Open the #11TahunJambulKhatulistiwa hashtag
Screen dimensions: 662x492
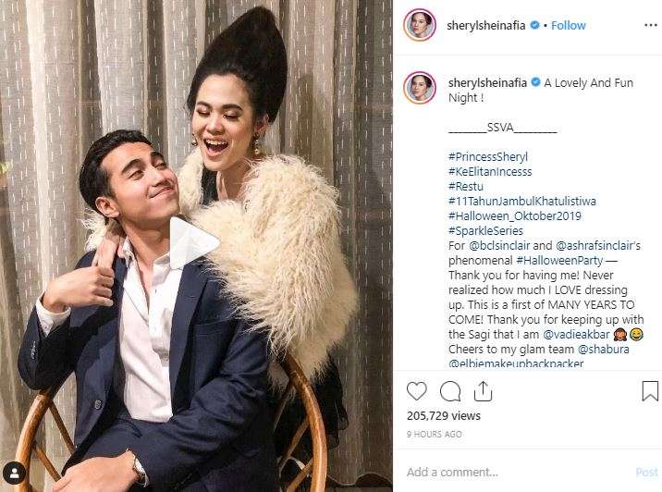(522, 201)
